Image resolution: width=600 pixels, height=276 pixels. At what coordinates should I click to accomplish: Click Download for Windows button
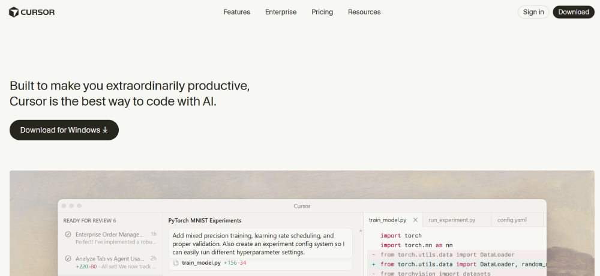pyautogui.click(x=64, y=130)
